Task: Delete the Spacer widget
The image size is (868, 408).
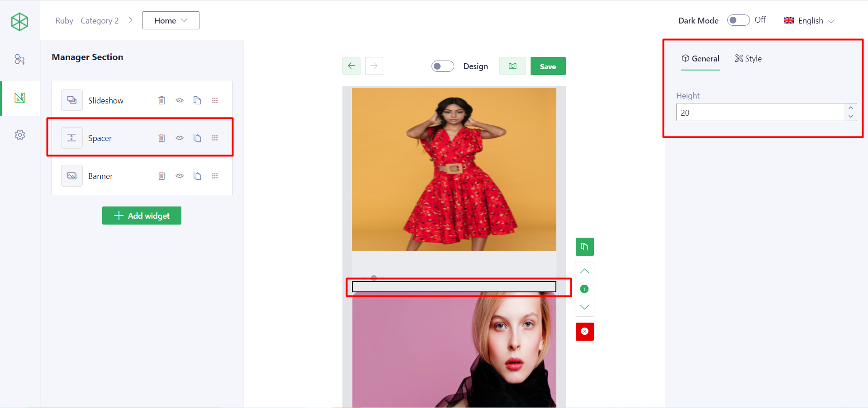Action: click(161, 138)
